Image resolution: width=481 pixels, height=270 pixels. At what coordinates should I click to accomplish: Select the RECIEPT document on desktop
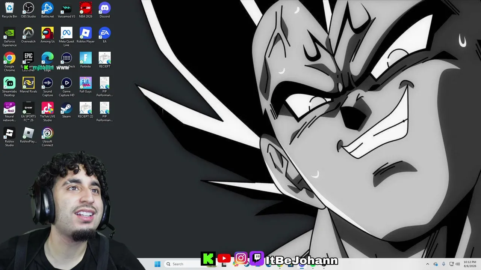click(104, 60)
